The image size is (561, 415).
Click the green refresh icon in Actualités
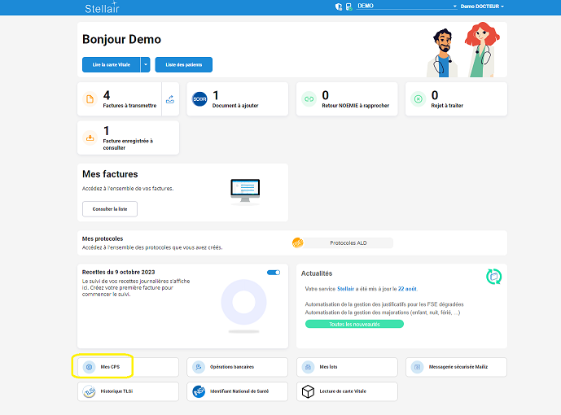493,277
